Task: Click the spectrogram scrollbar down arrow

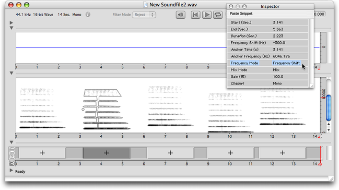Action: tap(329, 130)
